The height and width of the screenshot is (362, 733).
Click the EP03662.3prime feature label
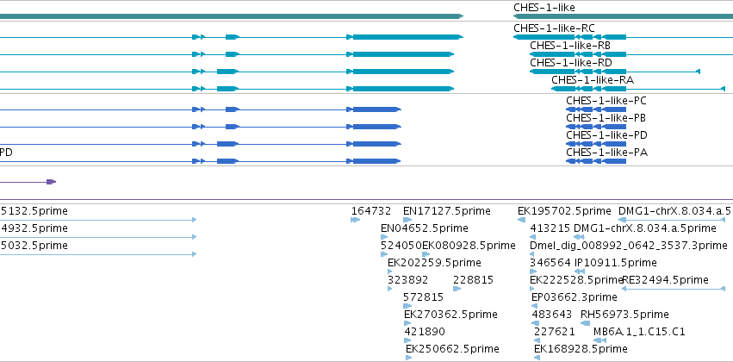tap(575, 297)
